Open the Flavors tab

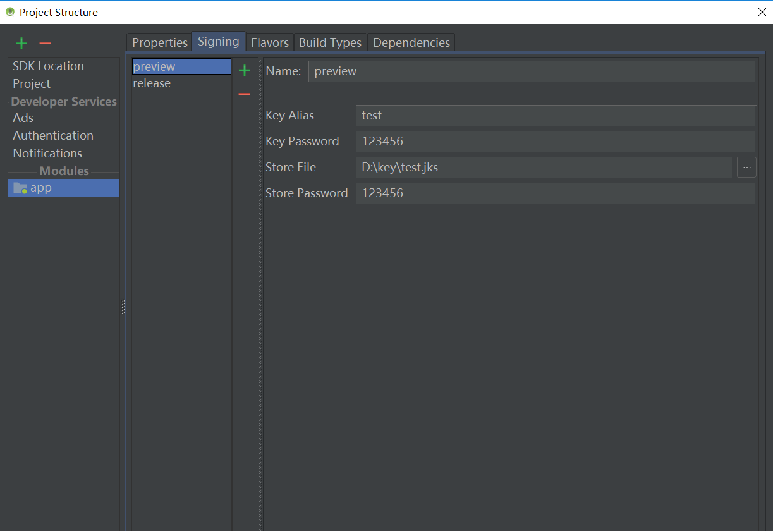pos(270,42)
